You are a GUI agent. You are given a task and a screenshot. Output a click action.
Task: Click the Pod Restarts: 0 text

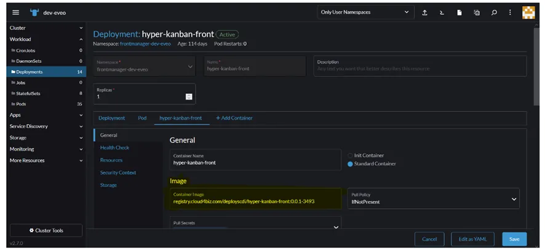(231, 44)
